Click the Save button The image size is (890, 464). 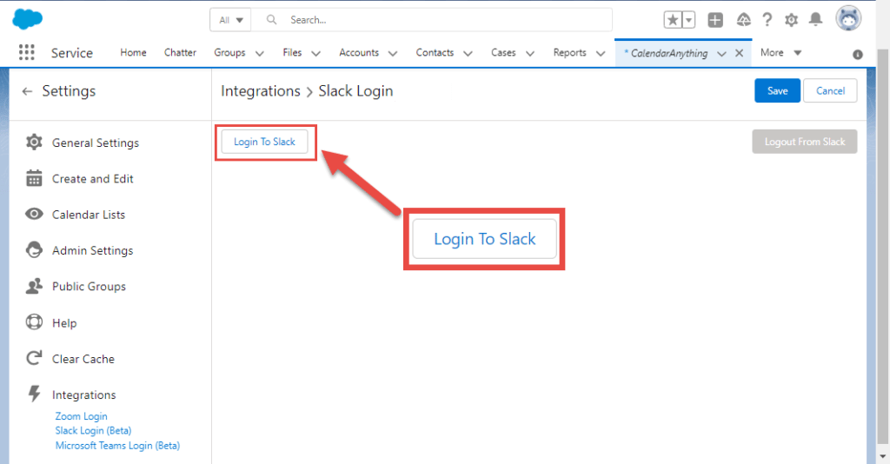(777, 90)
